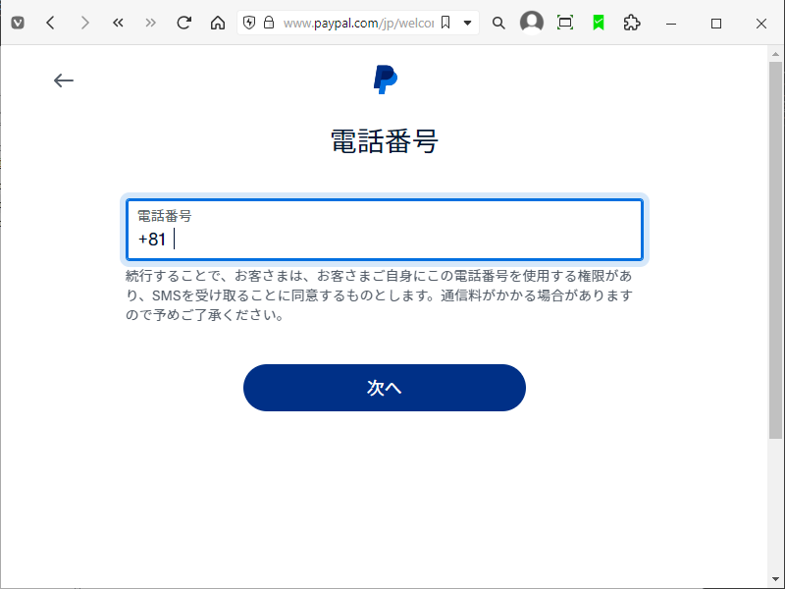Click the scrollbar down arrow
Image resolution: width=785 pixels, height=589 pixels.
coord(775,579)
